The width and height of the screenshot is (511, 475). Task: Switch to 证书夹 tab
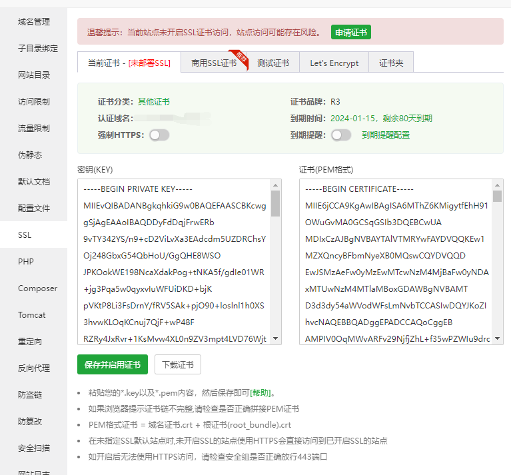coord(391,63)
